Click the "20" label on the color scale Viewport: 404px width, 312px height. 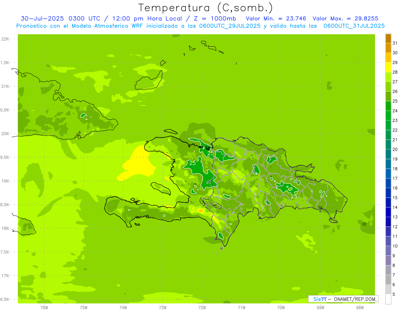click(395, 149)
